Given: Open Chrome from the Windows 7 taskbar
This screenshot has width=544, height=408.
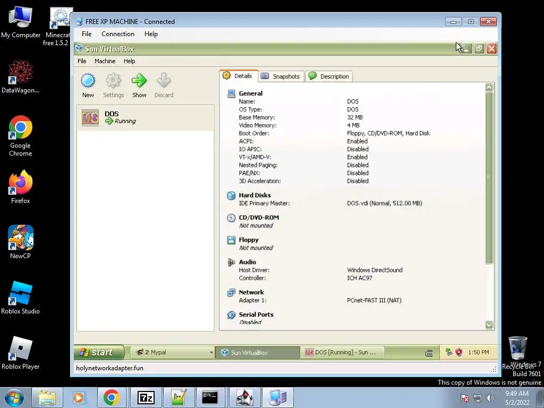Looking at the screenshot, I should pyautogui.click(x=112, y=397).
